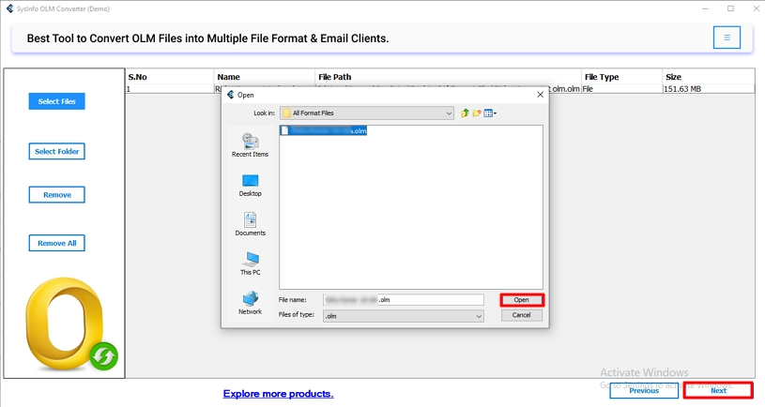The height and width of the screenshot is (407, 765).
Task: Click the Size column header
Action: 709,77
